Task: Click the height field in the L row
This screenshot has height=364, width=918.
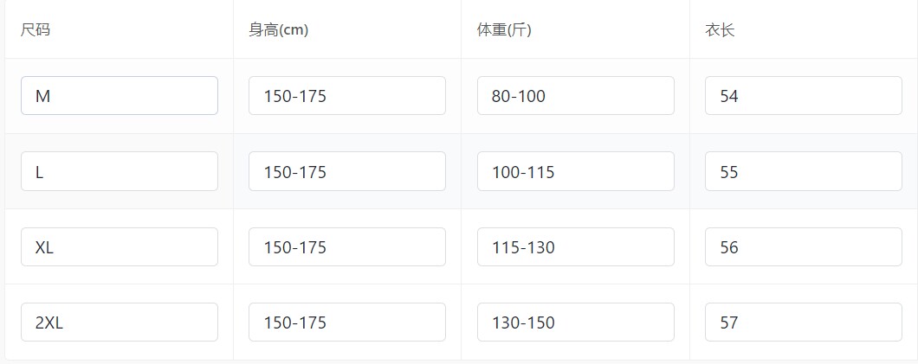Action: point(347,171)
